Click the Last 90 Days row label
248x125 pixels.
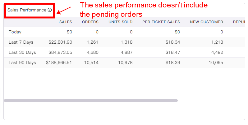(22, 62)
